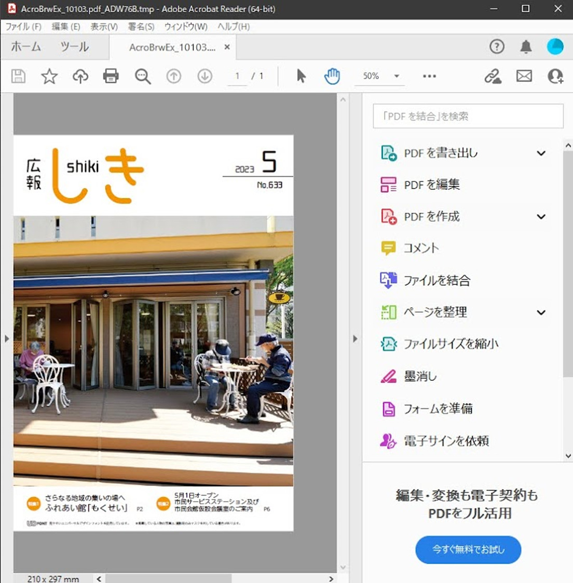Open the ファイル(F) menu
Screen dimensions: 573x583
pyautogui.click(x=23, y=27)
